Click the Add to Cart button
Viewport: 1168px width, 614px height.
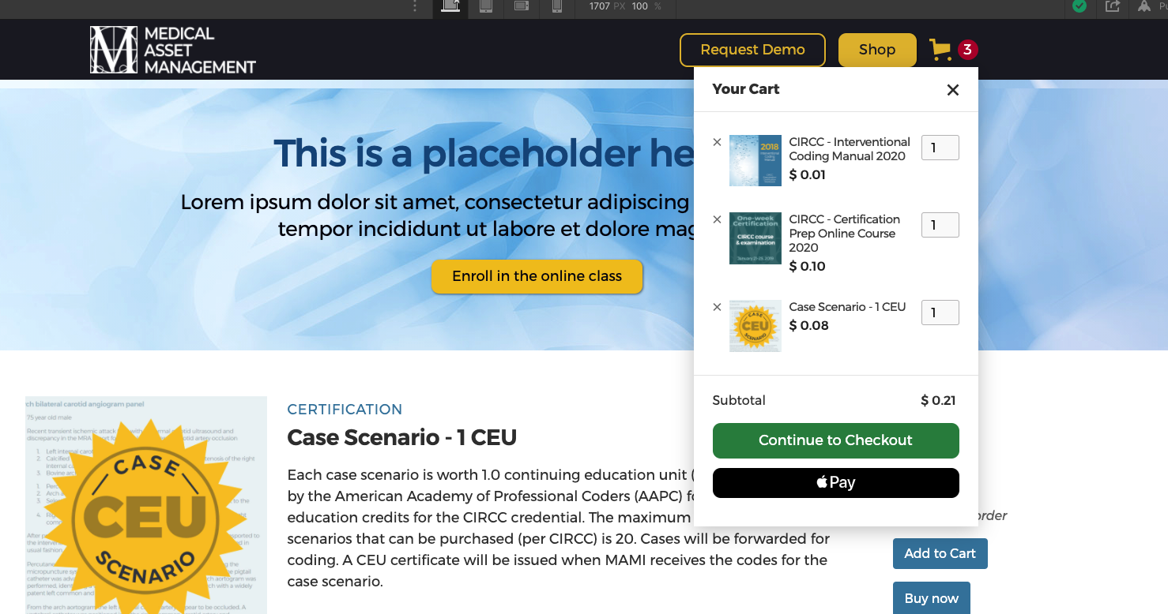click(940, 553)
